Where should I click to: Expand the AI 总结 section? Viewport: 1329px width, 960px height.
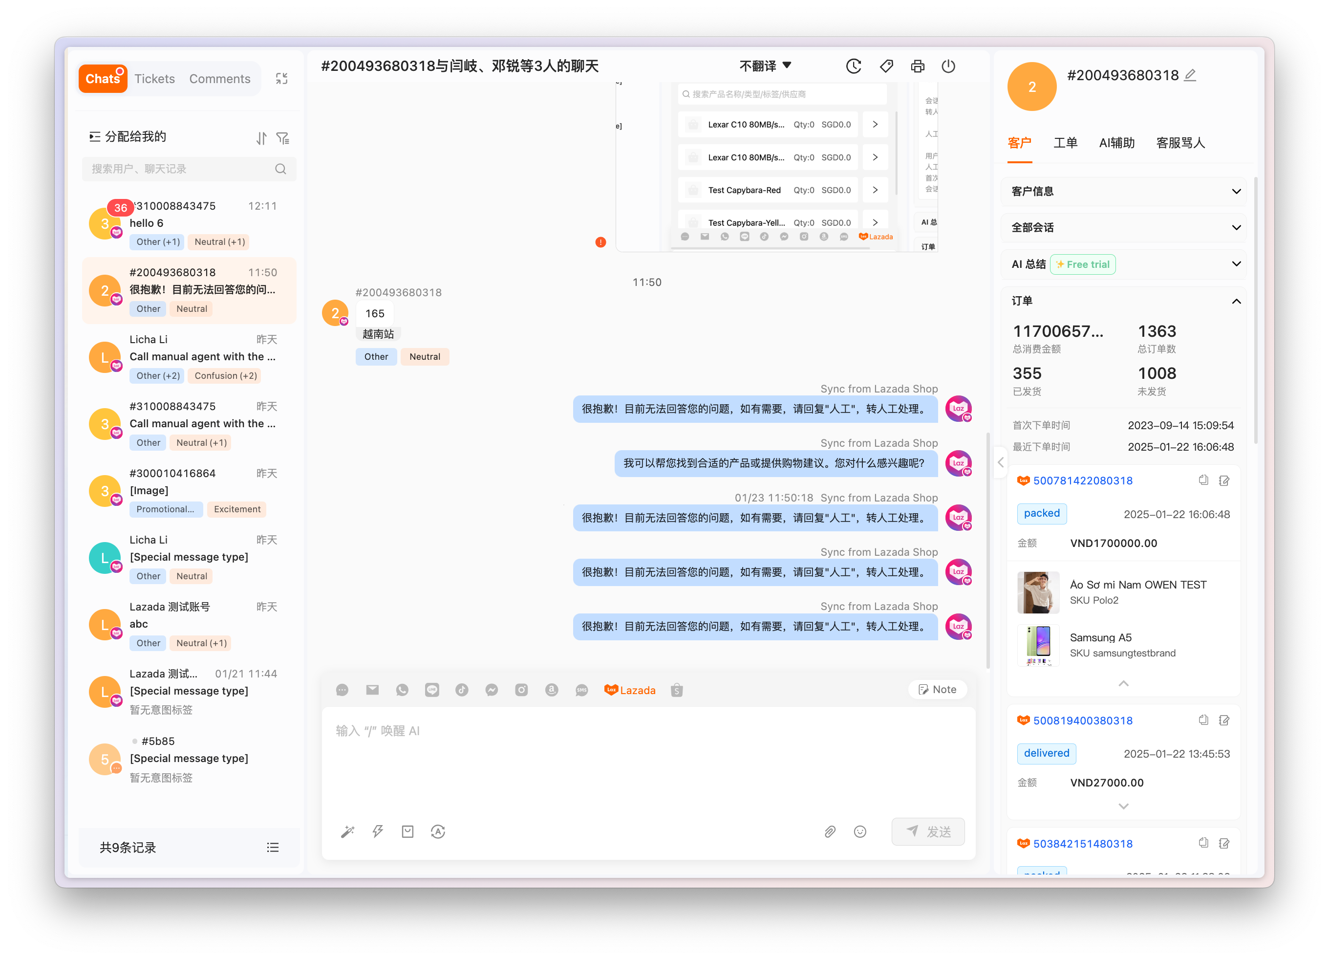point(1123,264)
